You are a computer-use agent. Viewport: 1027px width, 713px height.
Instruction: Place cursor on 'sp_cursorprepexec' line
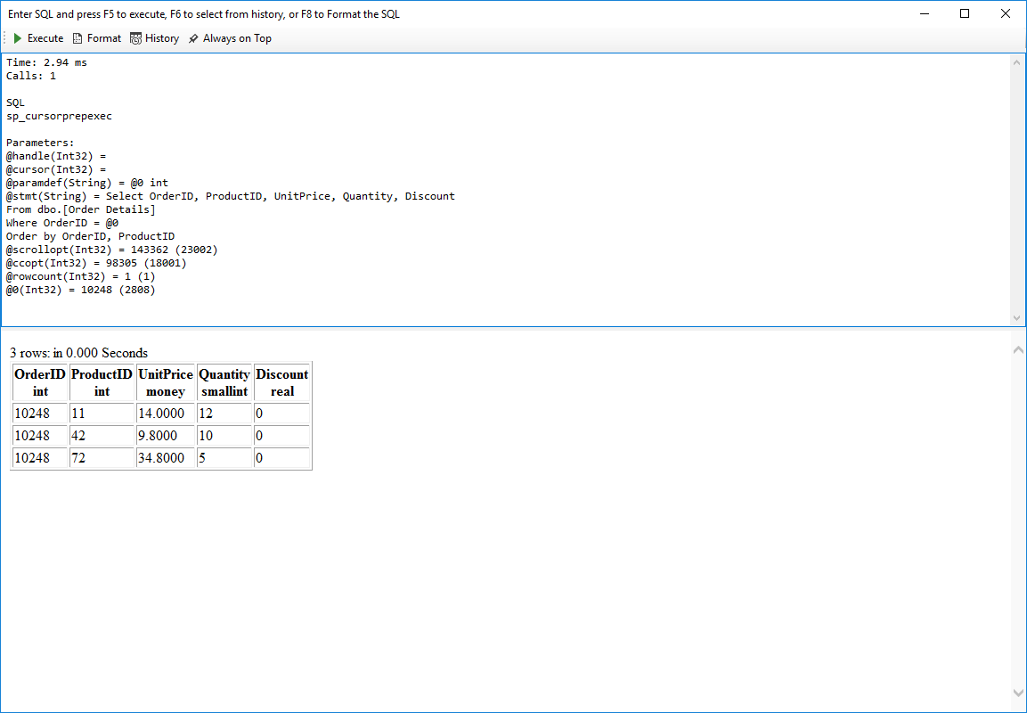[x=59, y=116]
